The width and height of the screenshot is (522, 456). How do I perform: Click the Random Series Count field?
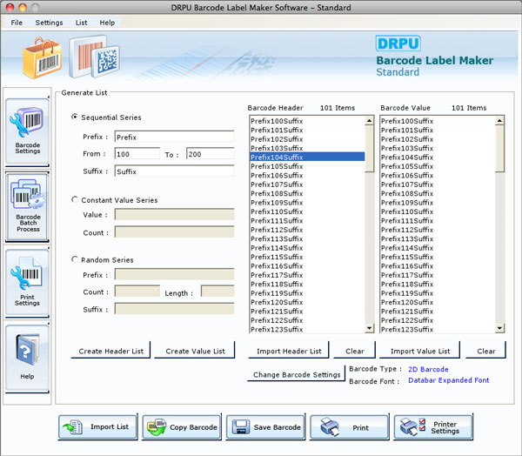pos(137,292)
